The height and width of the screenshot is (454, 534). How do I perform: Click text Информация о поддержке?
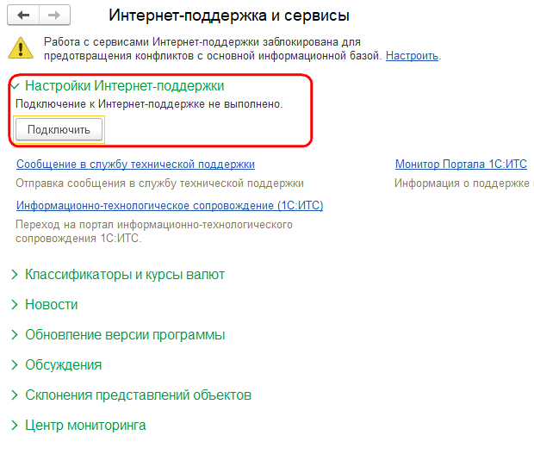click(462, 183)
